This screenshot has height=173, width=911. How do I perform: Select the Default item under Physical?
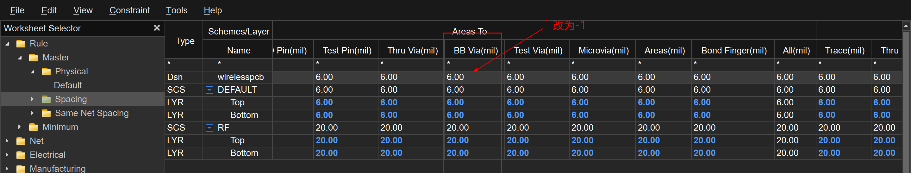click(67, 86)
